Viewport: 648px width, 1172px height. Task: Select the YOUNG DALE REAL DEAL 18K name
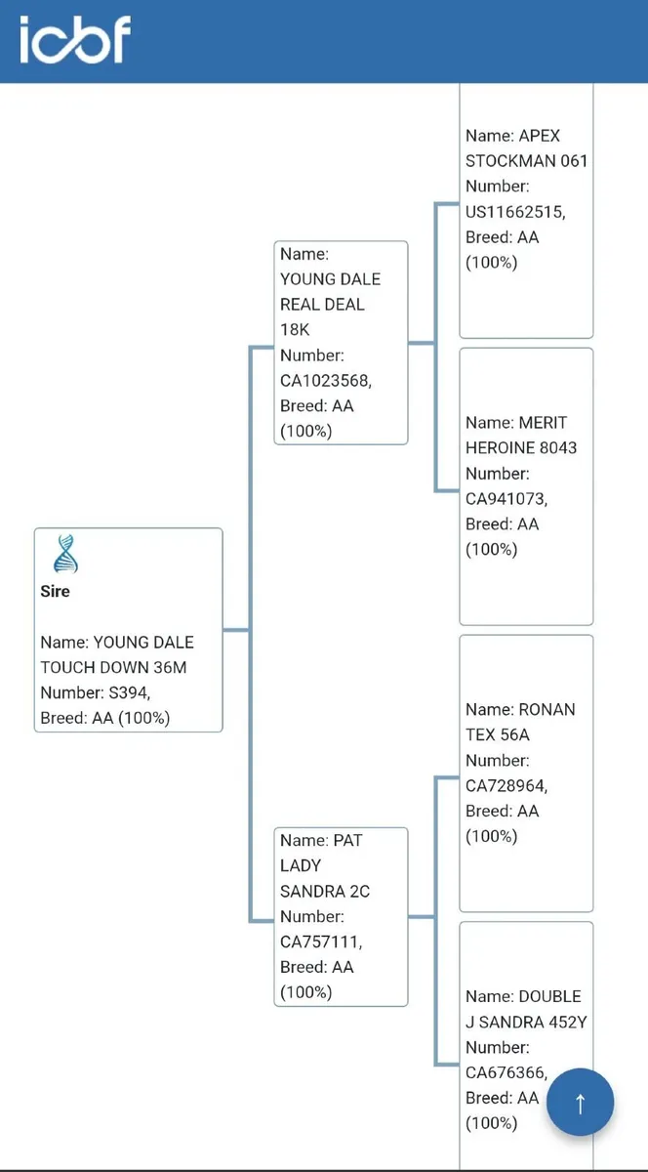pyautogui.click(x=330, y=304)
